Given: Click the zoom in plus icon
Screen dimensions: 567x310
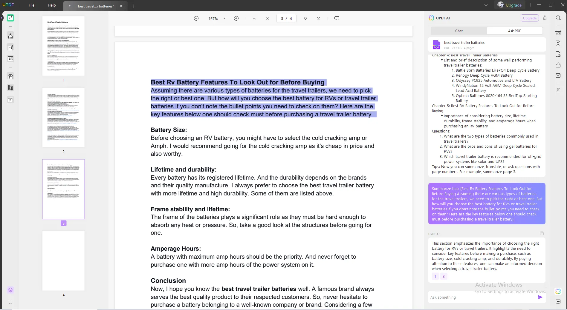Looking at the screenshot, I should click(x=236, y=18).
